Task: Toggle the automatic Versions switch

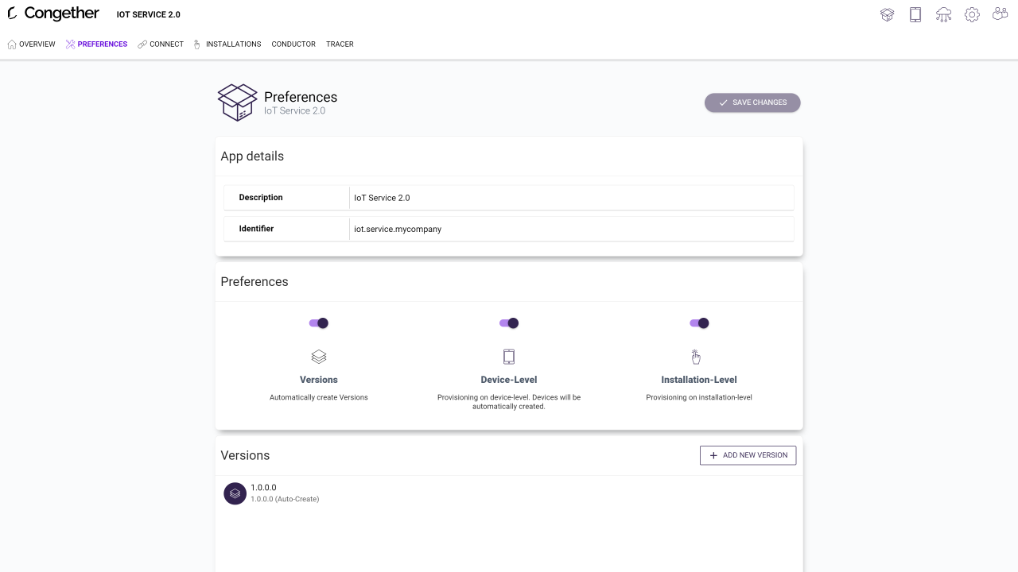Action: [319, 323]
